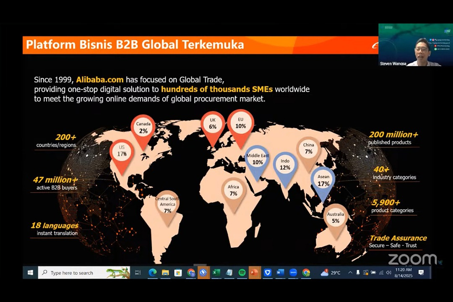This screenshot has height=302, width=453.
Task: Click the '40+' industry categories stat
Action: click(394, 173)
